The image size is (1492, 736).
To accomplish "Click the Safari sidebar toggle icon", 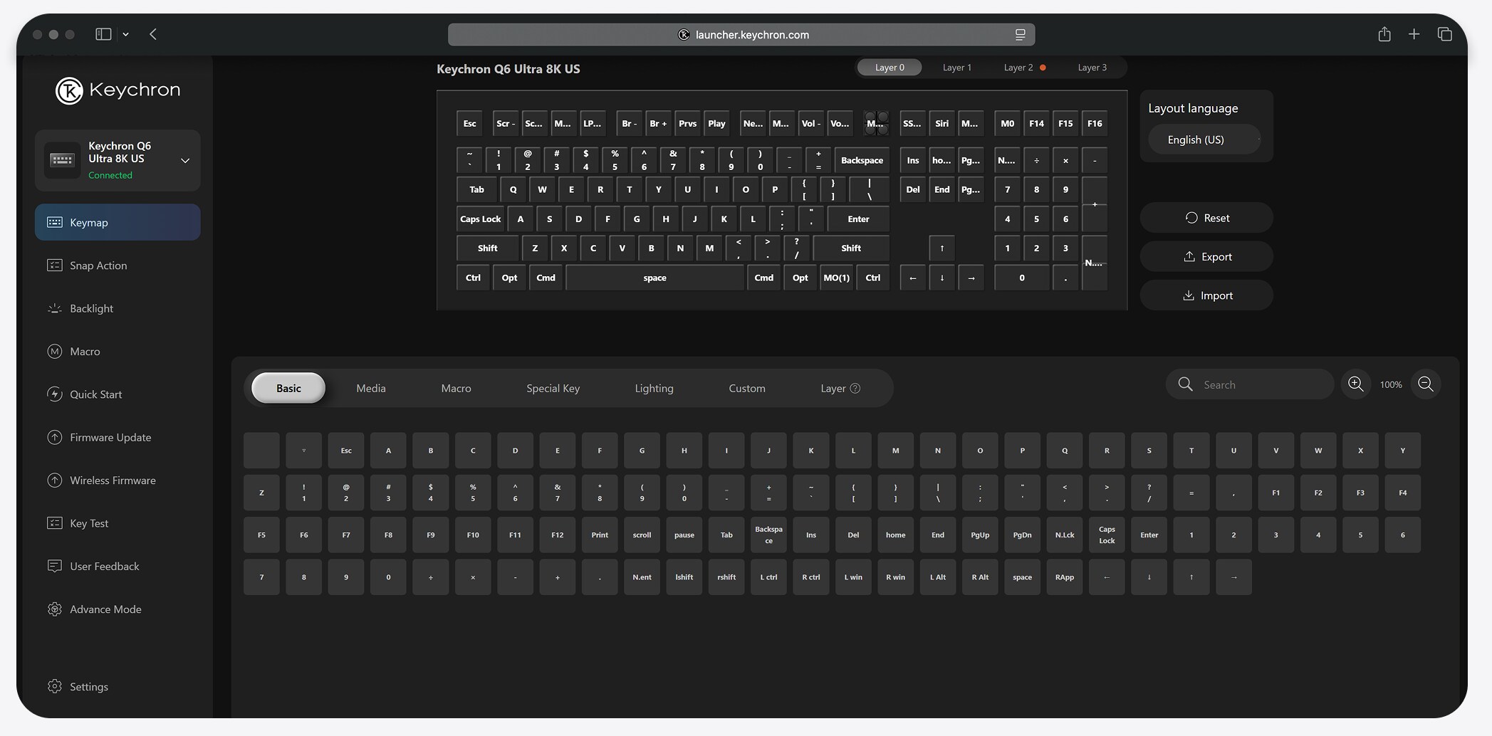I will coord(103,34).
